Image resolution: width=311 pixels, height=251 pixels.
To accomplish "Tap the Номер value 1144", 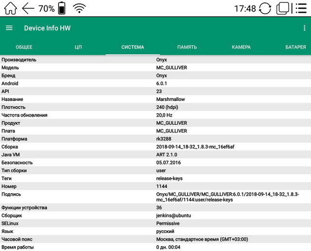I will (162, 186).
